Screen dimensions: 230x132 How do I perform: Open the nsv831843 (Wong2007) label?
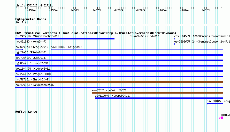pos(31,42)
